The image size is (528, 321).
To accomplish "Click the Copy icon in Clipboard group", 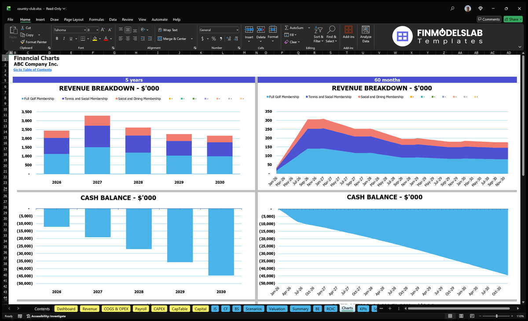I will pos(22,35).
